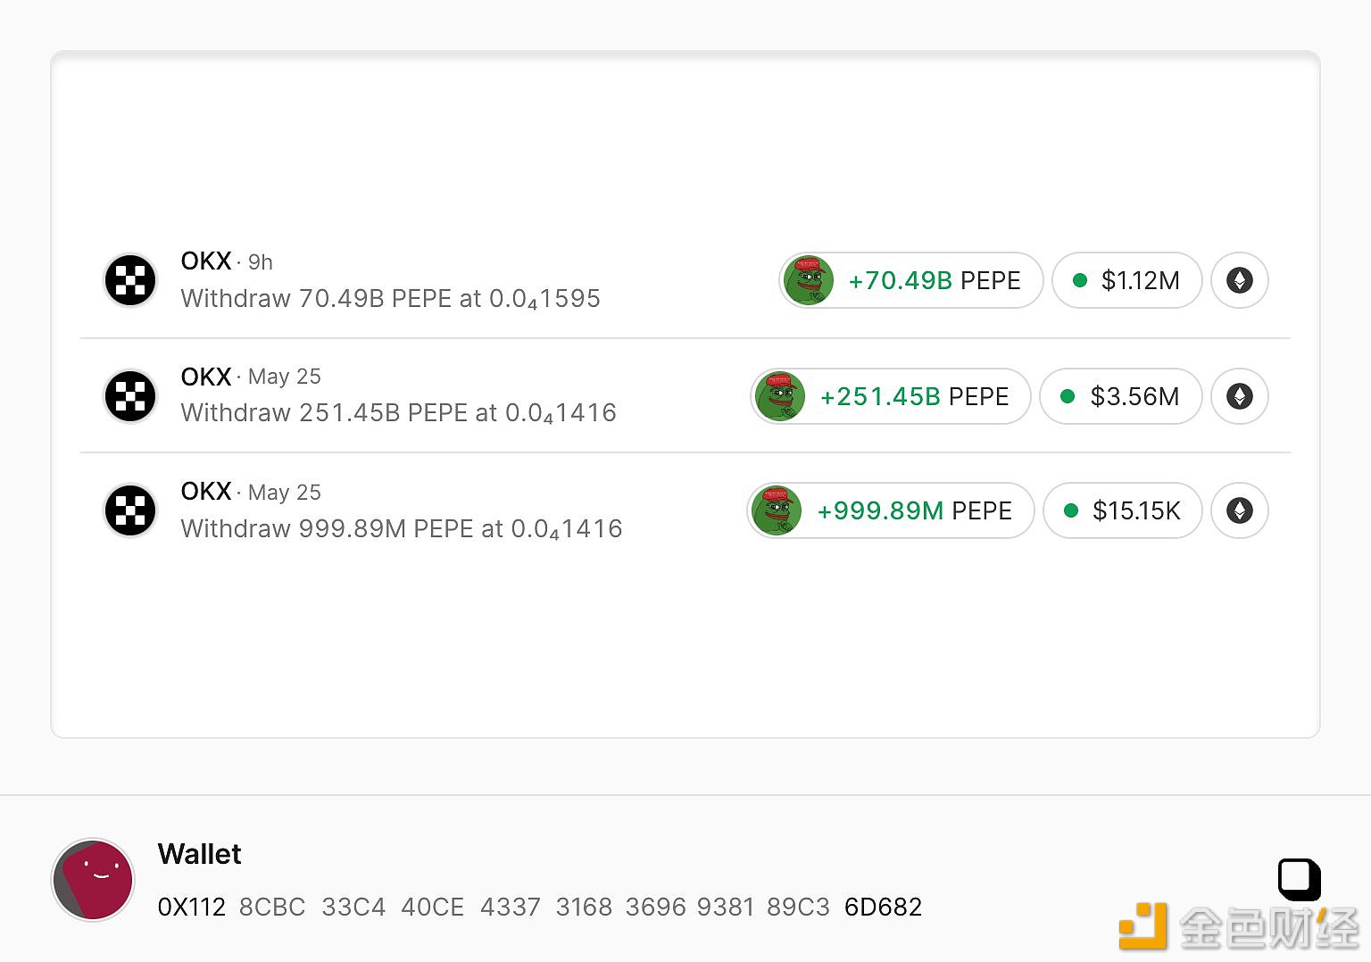Open the Ethereum chain icon next to $3.56M
Viewport: 1371px width, 962px height.
(x=1239, y=396)
